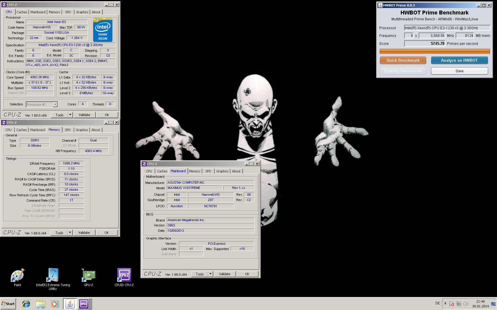This screenshot has height=310, width=497.
Task: Click the Start button
Action: [x=8, y=304]
